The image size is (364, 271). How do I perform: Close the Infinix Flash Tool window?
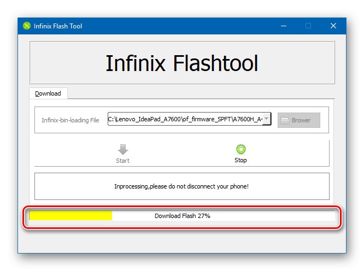point(333,26)
